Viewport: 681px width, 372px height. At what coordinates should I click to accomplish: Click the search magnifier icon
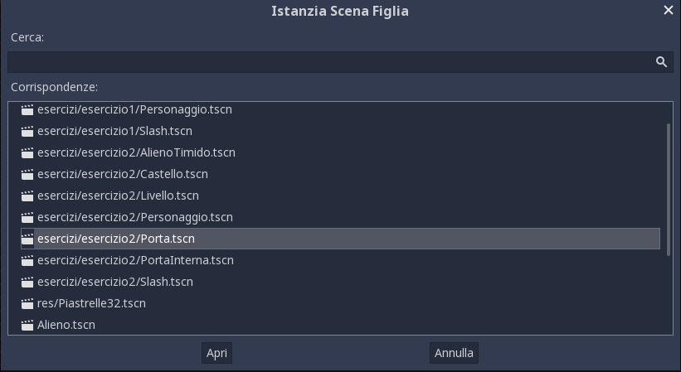(x=661, y=62)
